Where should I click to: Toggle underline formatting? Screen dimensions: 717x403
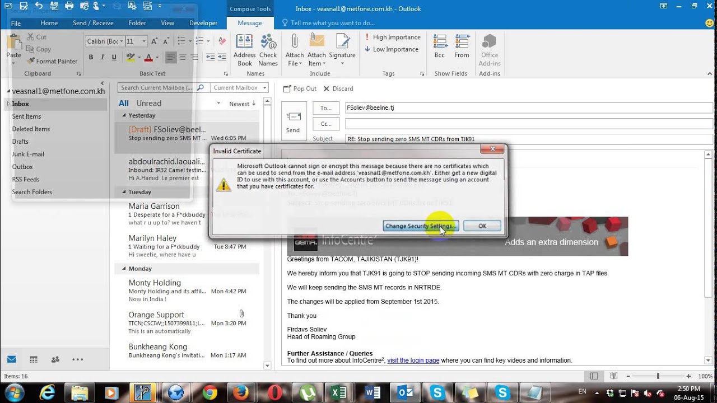(114, 57)
